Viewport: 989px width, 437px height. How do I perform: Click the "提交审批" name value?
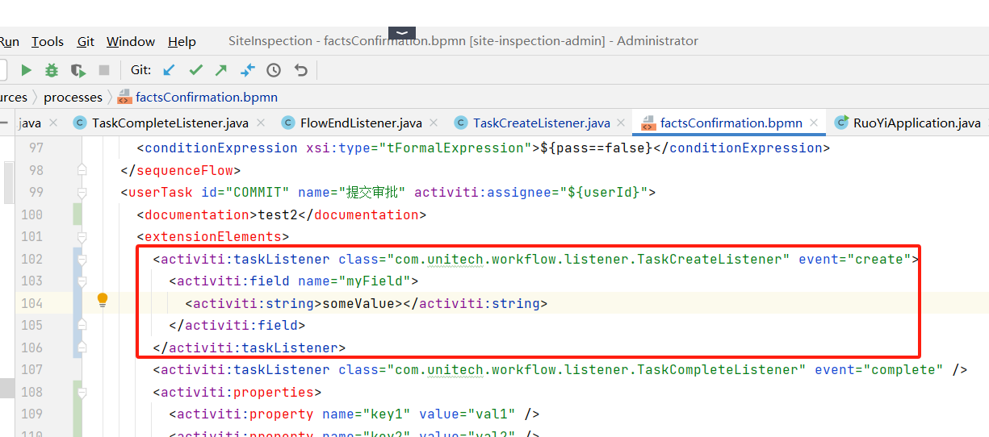(374, 193)
